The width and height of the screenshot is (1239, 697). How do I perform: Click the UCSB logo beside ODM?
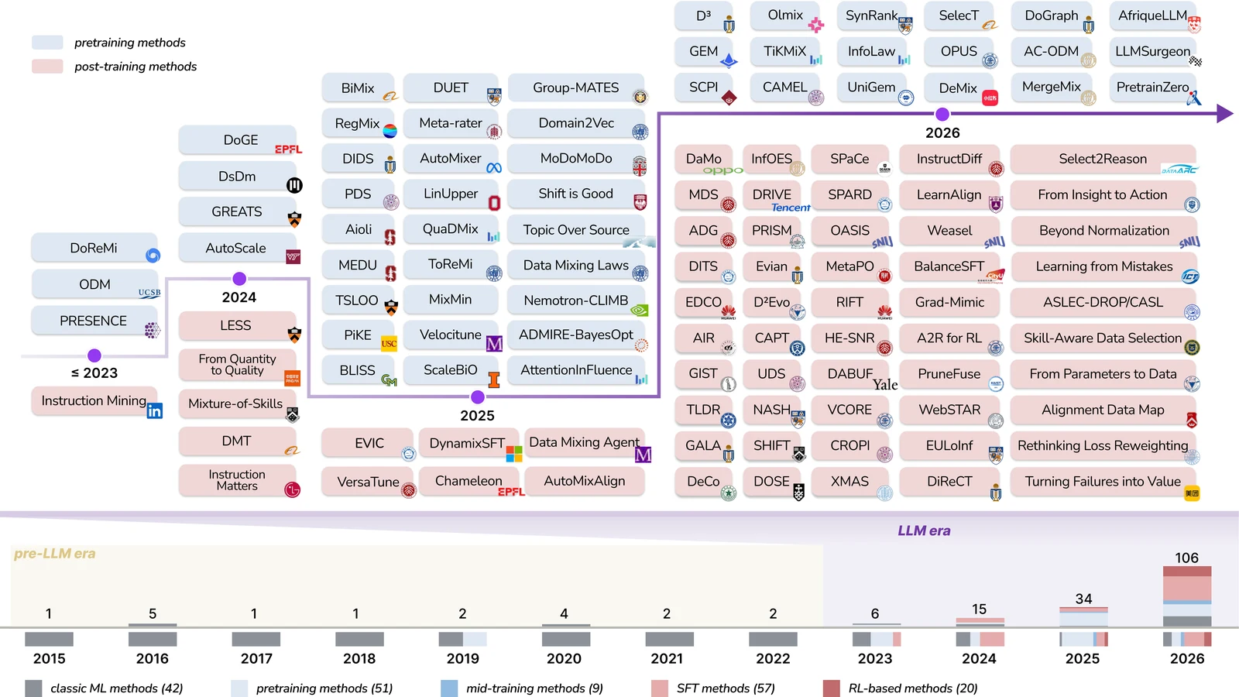(x=149, y=293)
